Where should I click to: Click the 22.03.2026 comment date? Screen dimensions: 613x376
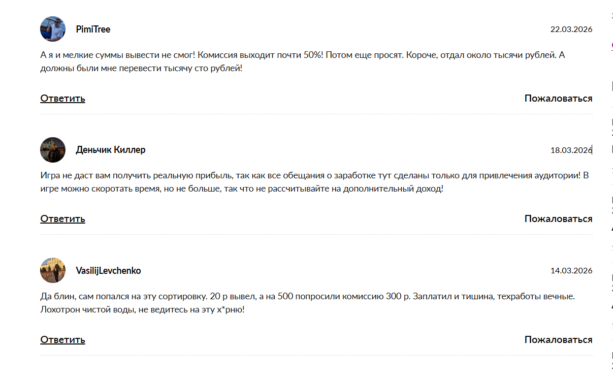click(571, 29)
